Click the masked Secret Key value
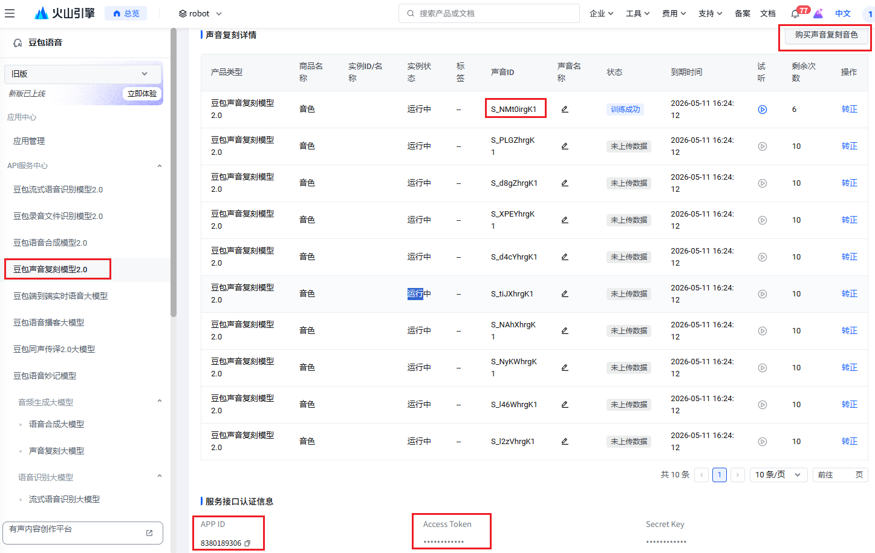 tap(666, 543)
